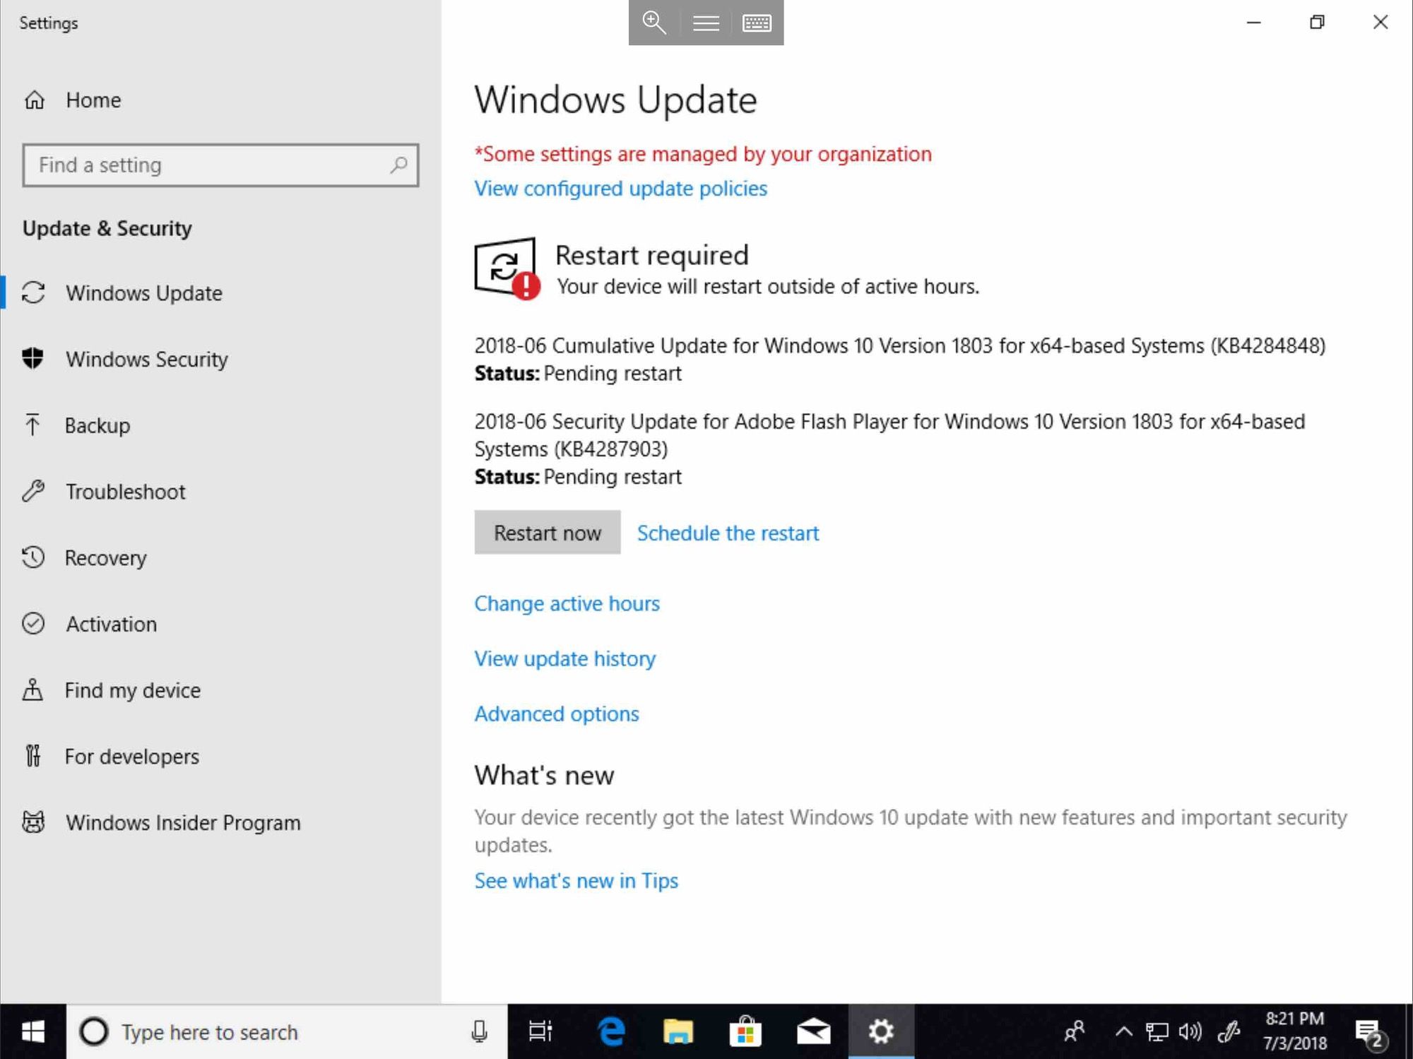This screenshot has height=1059, width=1413.
Task: Click the restart required status icon
Action: pyautogui.click(x=507, y=268)
